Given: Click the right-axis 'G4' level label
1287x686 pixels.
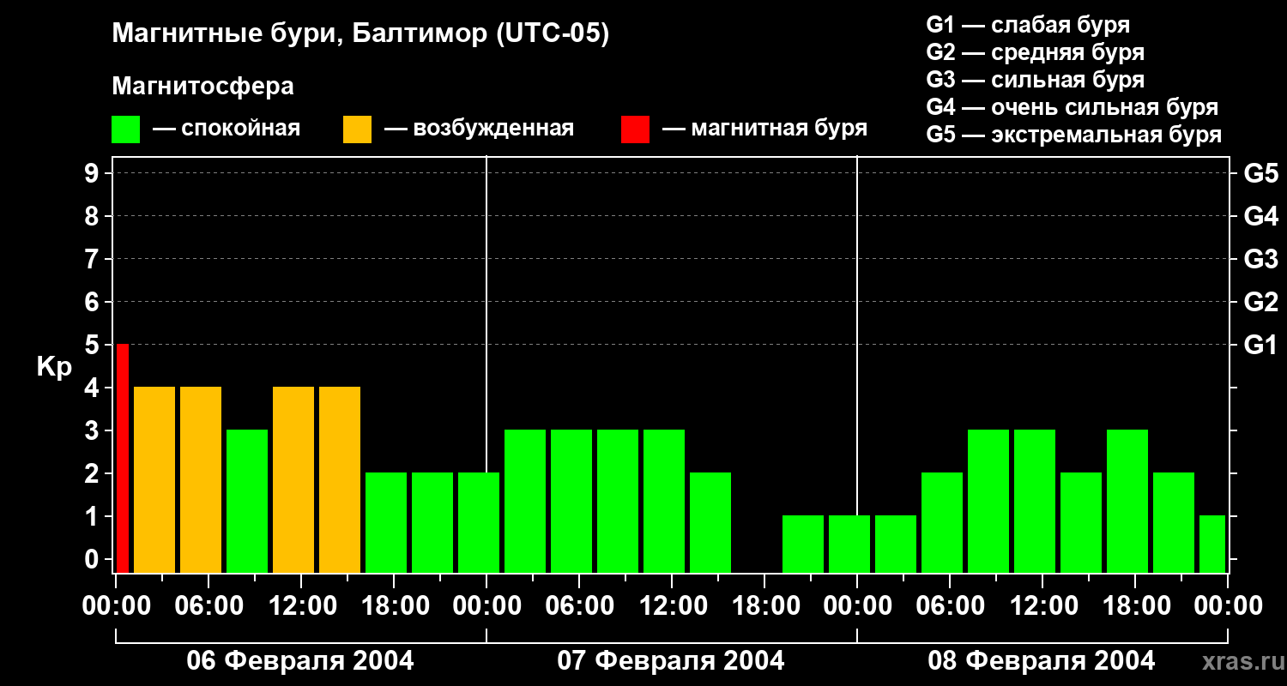Looking at the screenshot, I should pos(1261,216).
